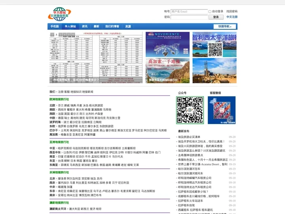Open the article 拉萨租车回成都多少钱？

193,192
